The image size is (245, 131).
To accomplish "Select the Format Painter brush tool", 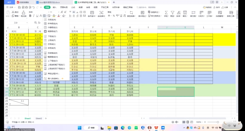I will [x=23, y=13].
